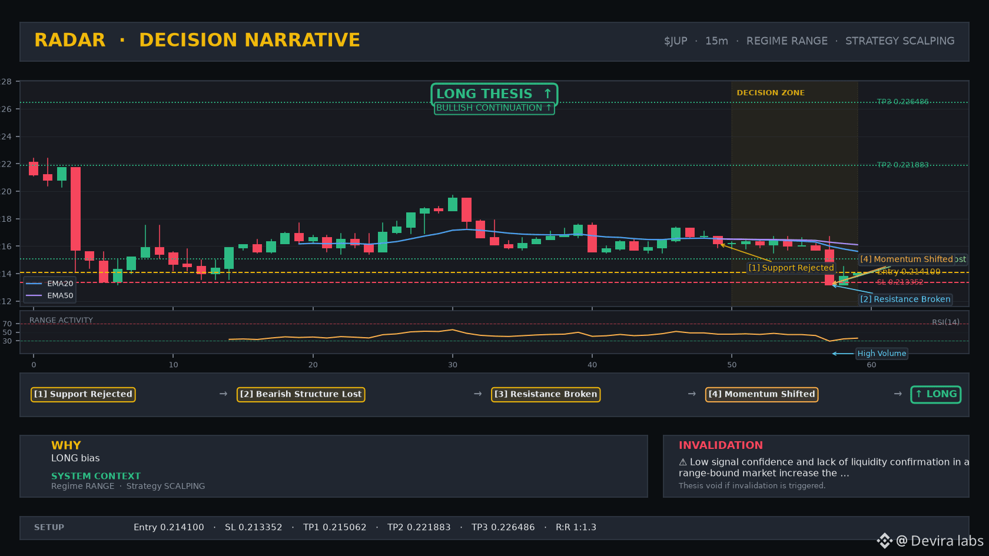The image size is (989, 556).
Task: Click the warning icon in Invalidation panel
Action: point(683,462)
